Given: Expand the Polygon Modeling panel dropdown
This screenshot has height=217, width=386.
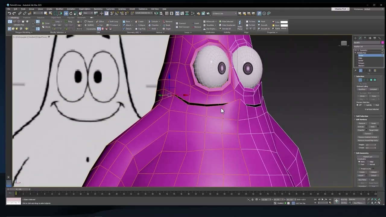Looking at the screenshot, I should point(24,32).
